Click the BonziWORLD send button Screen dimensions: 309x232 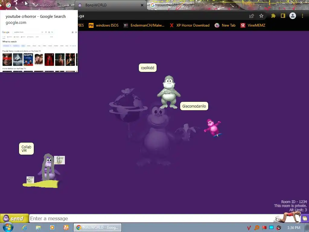pos(14,218)
